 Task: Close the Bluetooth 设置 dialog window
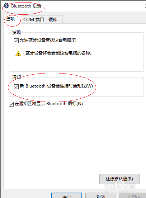145,6
